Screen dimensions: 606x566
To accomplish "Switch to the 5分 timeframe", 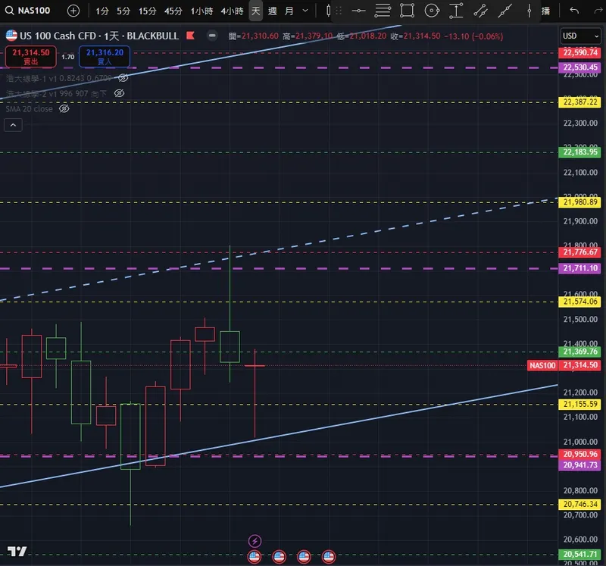I will click(123, 11).
